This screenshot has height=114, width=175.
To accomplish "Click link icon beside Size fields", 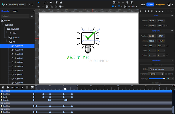I will [167, 26].
